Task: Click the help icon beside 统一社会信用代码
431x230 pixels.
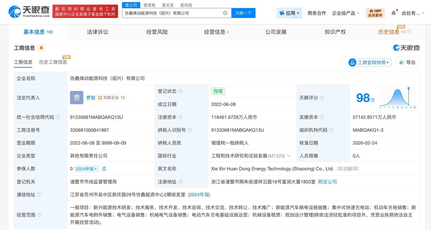Action: pyautogui.click(x=58, y=117)
